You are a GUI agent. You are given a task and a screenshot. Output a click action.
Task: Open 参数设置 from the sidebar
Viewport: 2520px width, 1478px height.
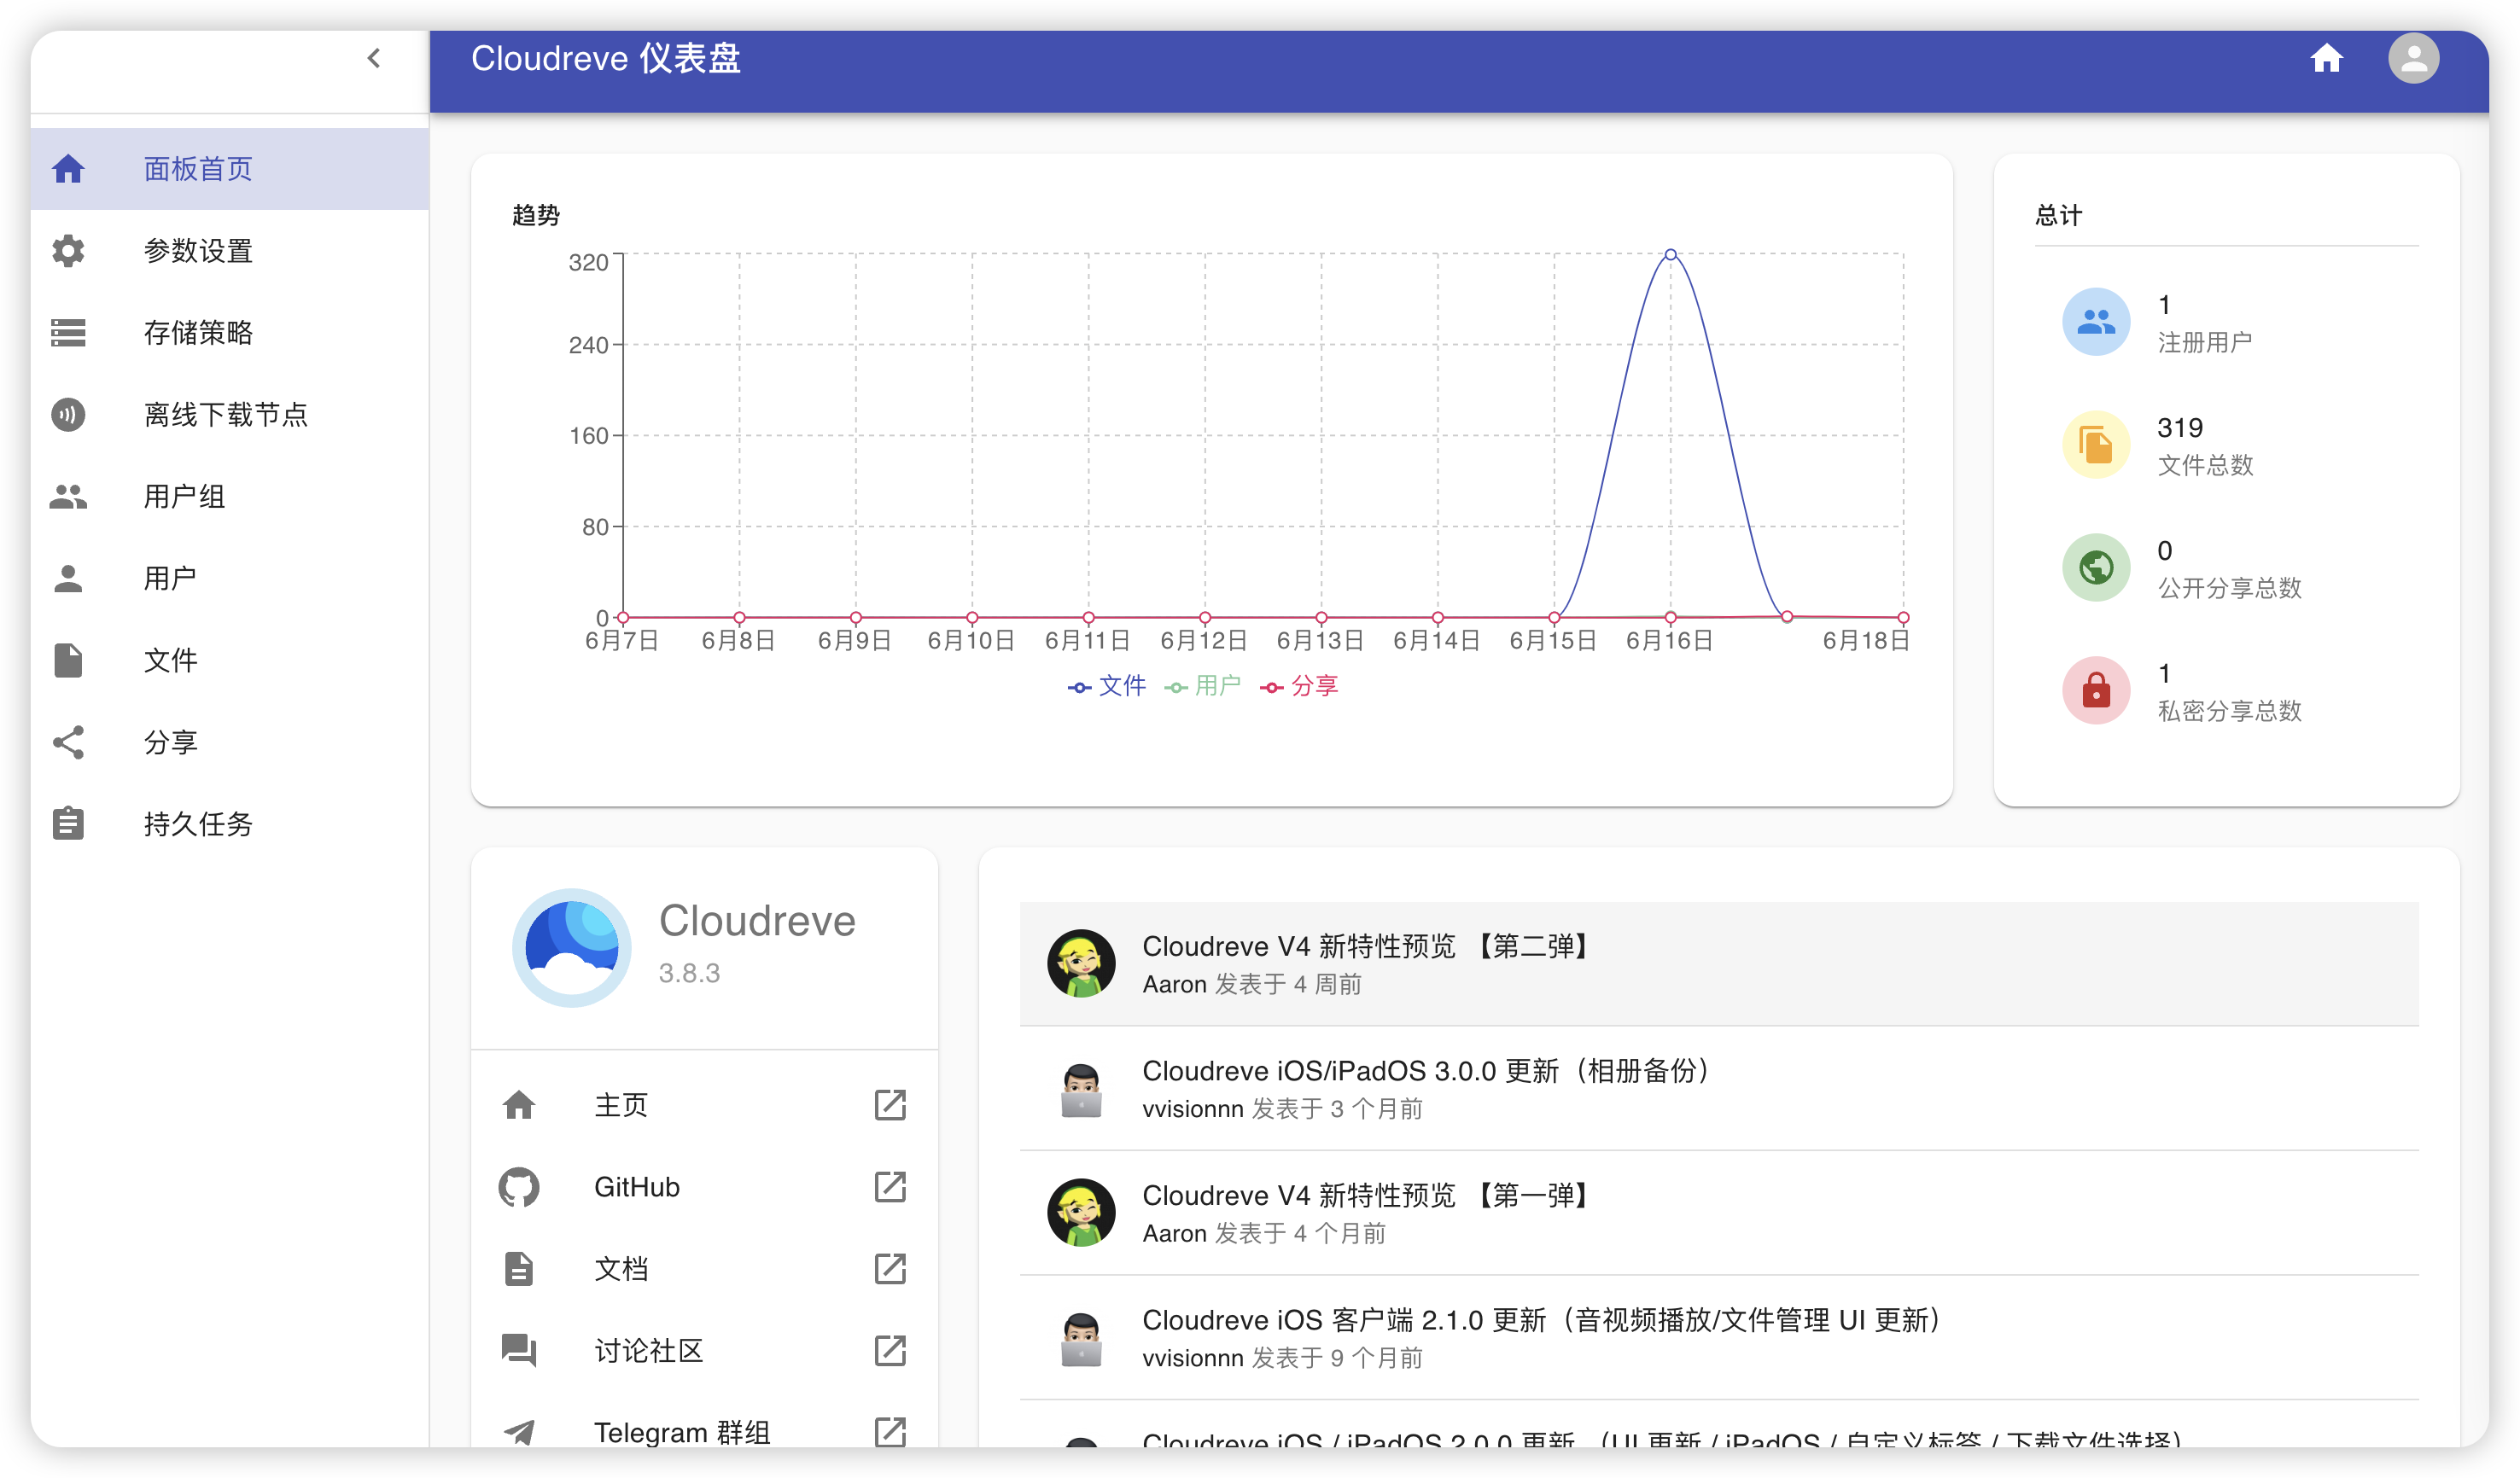pos(230,250)
